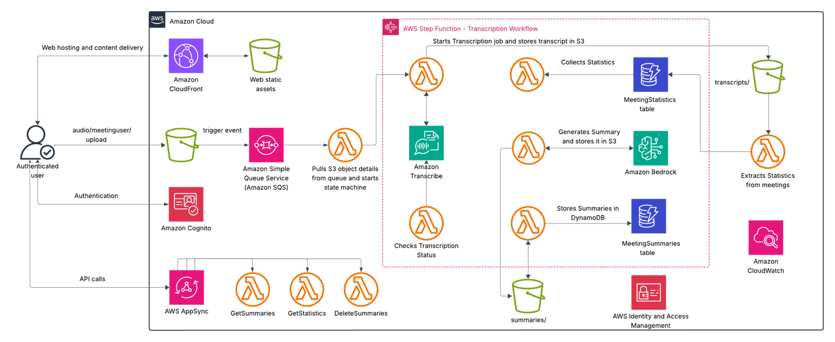Click the AWS logo in the corner
The height and width of the screenshot is (342, 835).
coord(157,19)
